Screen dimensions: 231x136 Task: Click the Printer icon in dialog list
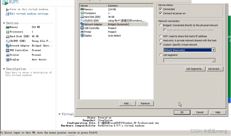point(82,32)
